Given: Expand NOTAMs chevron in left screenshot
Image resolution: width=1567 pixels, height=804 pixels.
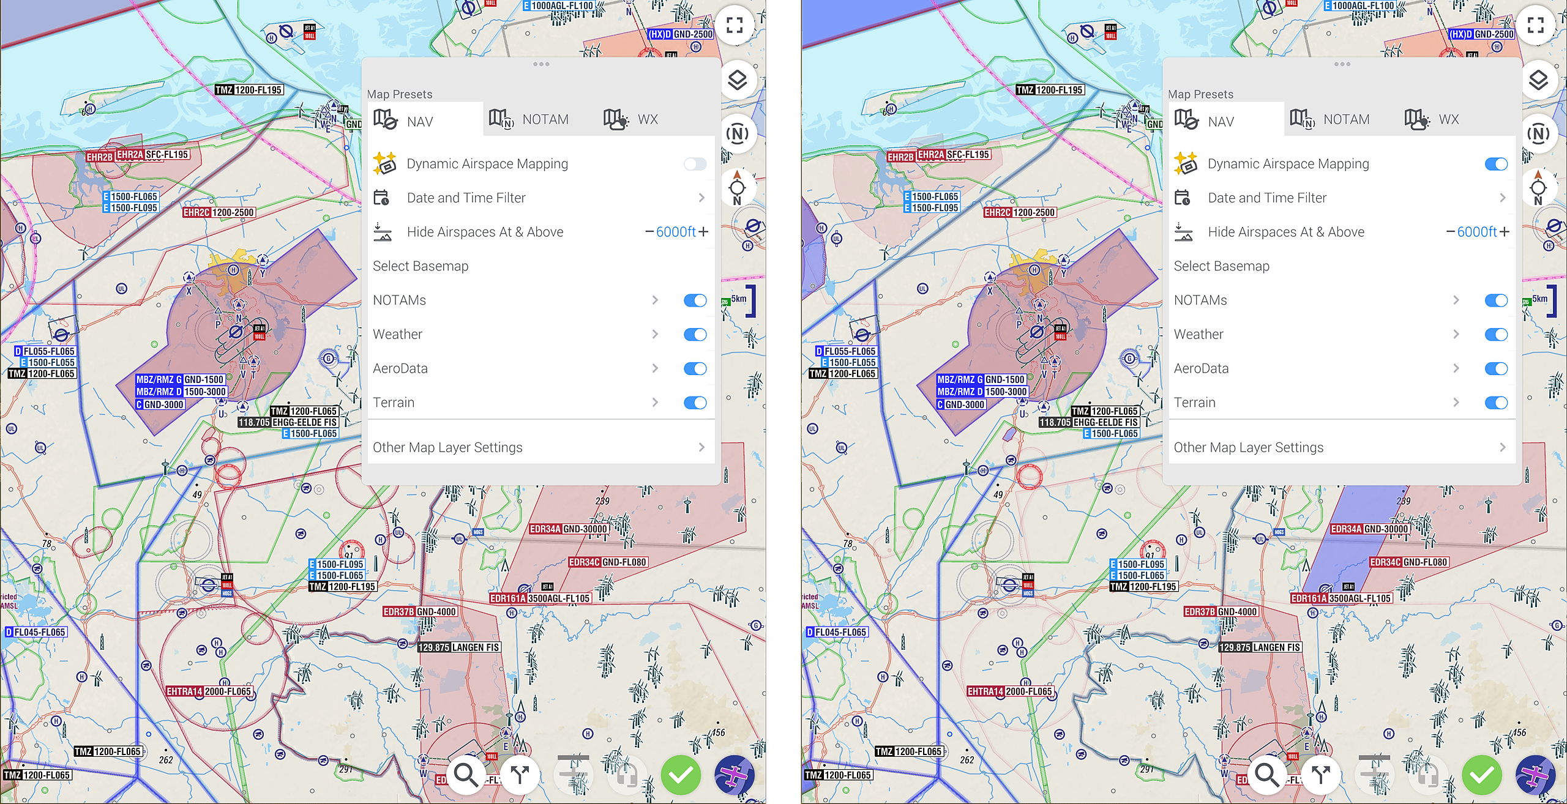Looking at the screenshot, I should click(x=655, y=300).
